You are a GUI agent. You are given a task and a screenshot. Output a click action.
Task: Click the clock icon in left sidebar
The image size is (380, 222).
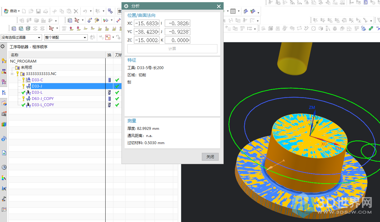point(4,167)
